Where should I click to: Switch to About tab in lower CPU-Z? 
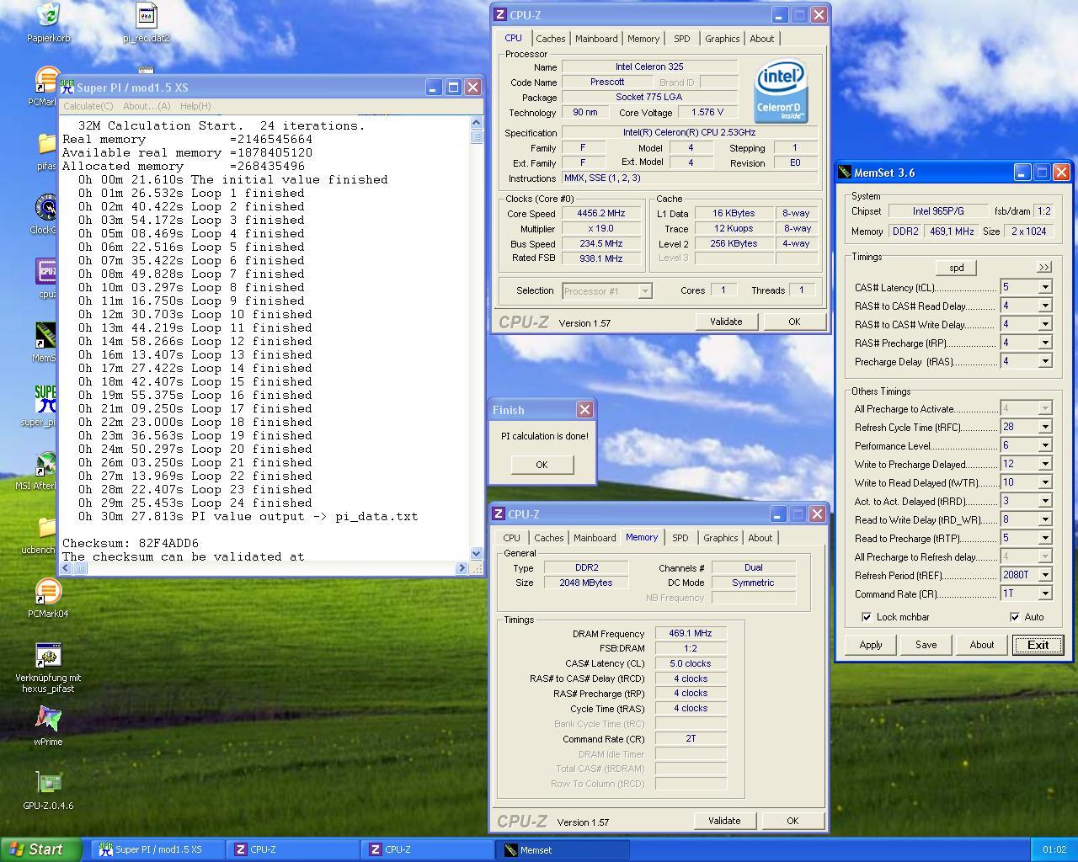pyautogui.click(x=760, y=538)
